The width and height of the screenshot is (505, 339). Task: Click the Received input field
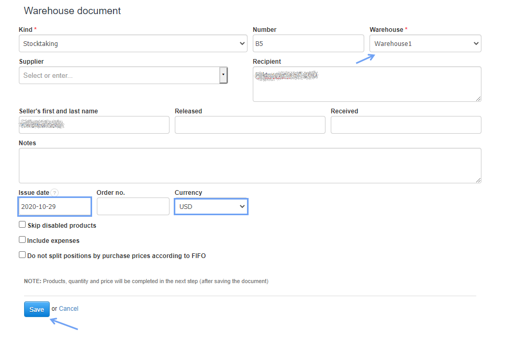[406, 125]
